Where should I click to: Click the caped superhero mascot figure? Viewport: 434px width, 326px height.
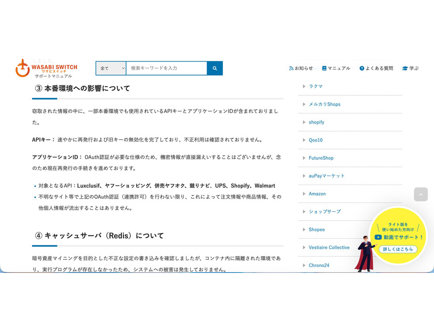point(365,254)
